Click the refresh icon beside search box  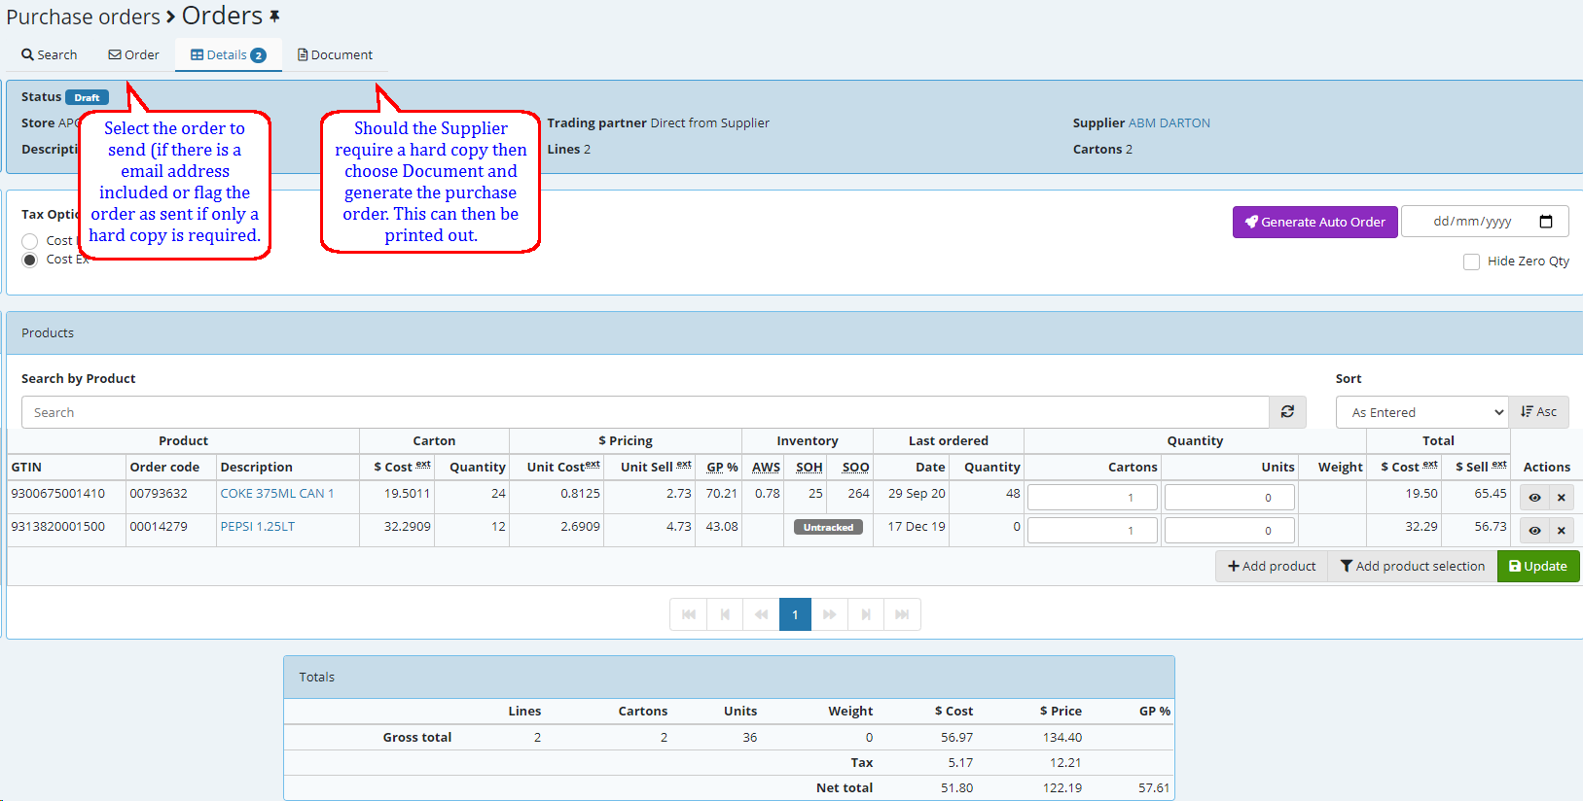(x=1287, y=412)
